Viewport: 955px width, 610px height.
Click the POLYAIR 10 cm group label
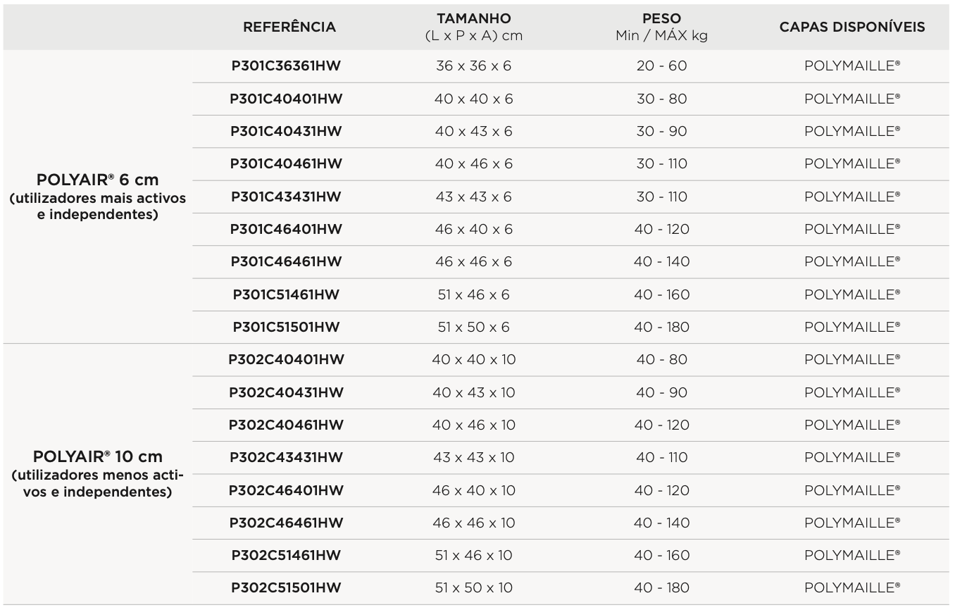point(98,457)
